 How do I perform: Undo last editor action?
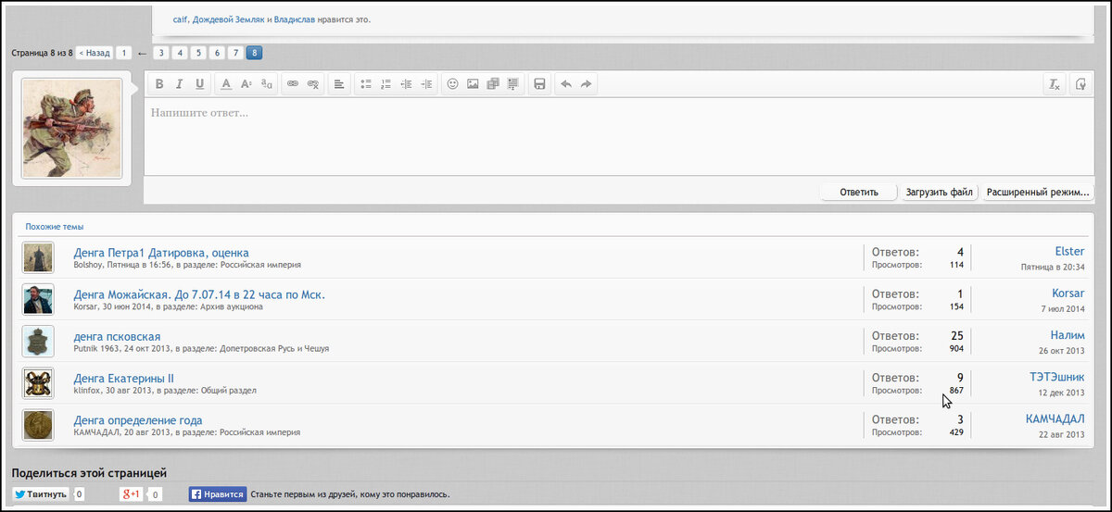(566, 84)
